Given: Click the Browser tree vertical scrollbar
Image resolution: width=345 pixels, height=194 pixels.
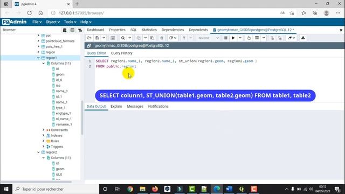Looking at the screenshot, I should (x=82, y=117).
